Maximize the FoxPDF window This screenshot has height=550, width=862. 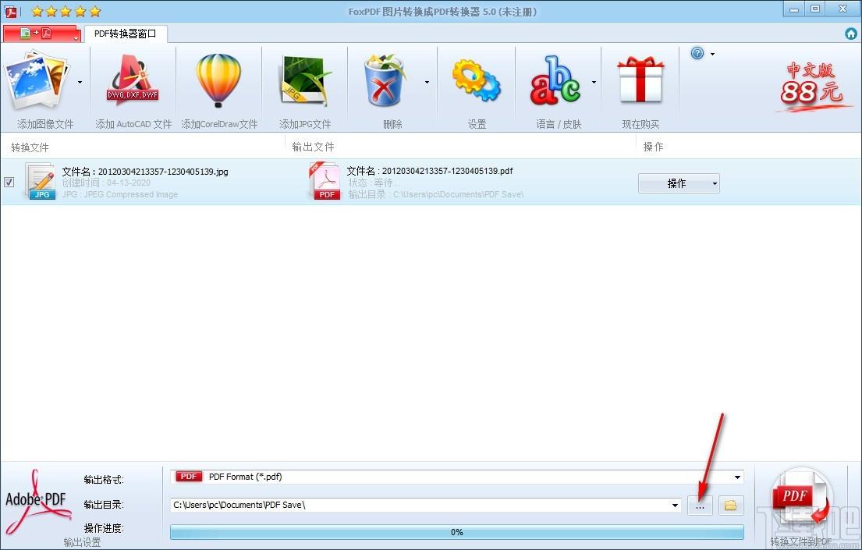(815, 9)
